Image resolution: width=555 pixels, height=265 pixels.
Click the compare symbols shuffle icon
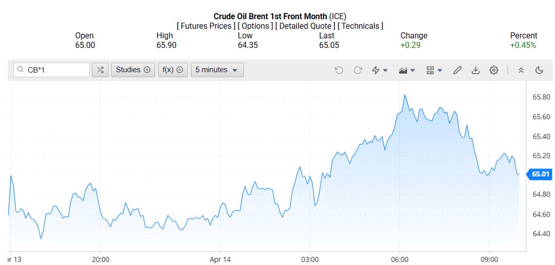tap(100, 70)
